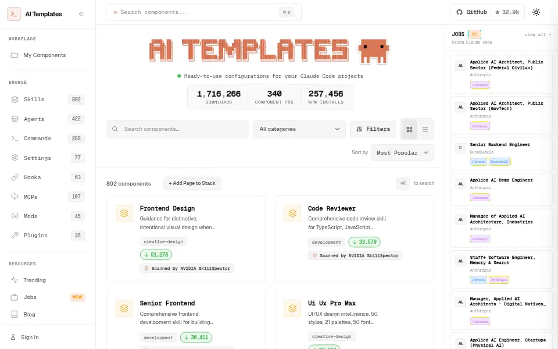
Task: Open Applied AI Architect (GovTech) job listing
Action: pyautogui.click(x=502, y=115)
